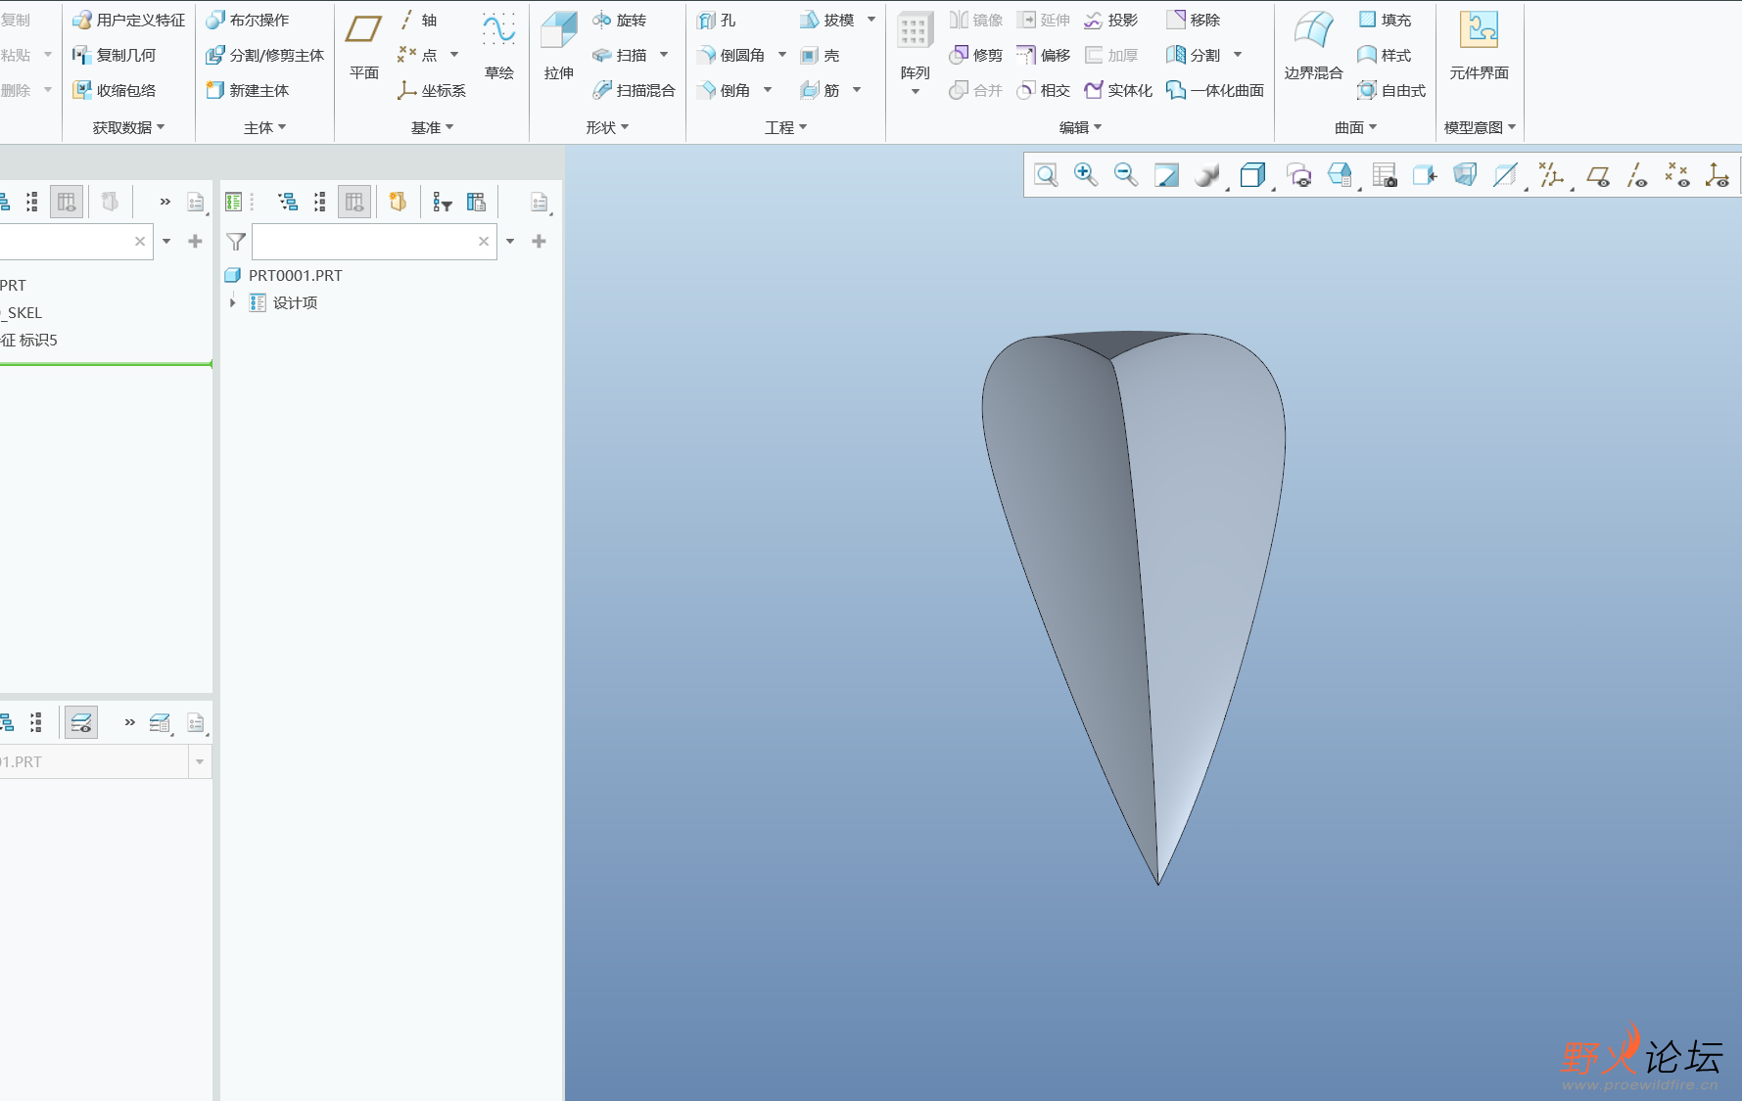Toggle the highlighted column display button in model tree

(x=354, y=202)
